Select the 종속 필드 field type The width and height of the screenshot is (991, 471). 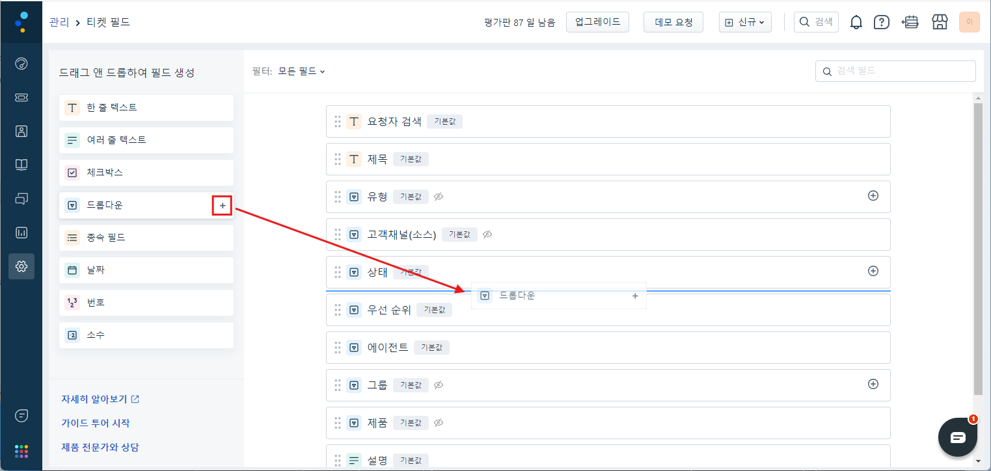coord(146,238)
